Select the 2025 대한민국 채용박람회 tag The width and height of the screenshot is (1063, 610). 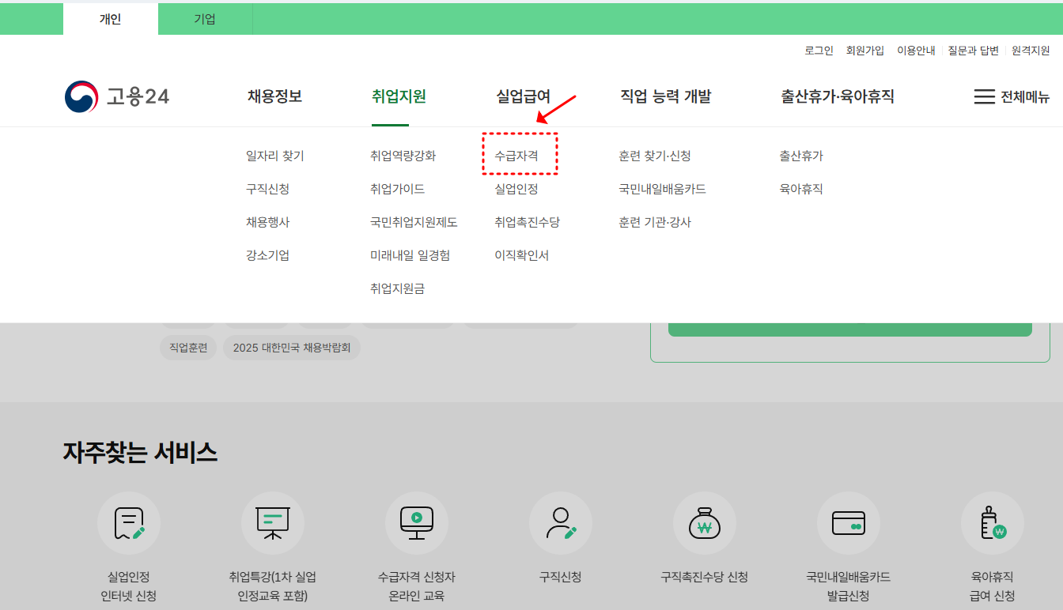[x=291, y=347]
